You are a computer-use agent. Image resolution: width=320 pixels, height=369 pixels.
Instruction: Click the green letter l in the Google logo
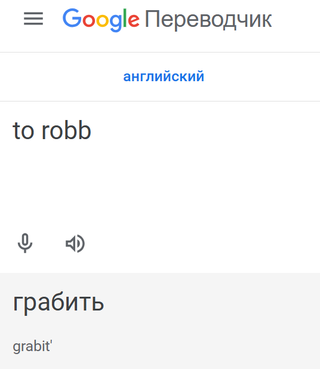[125, 18]
